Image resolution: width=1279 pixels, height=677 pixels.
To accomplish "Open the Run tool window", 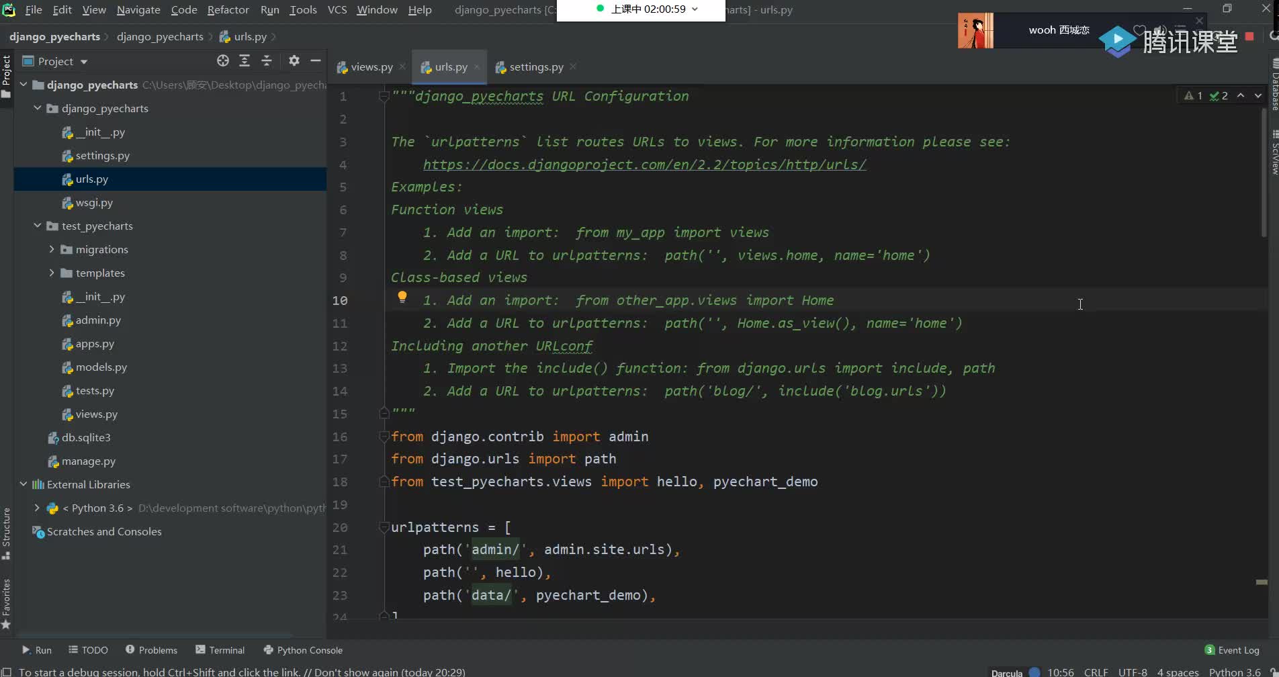I will (x=37, y=650).
